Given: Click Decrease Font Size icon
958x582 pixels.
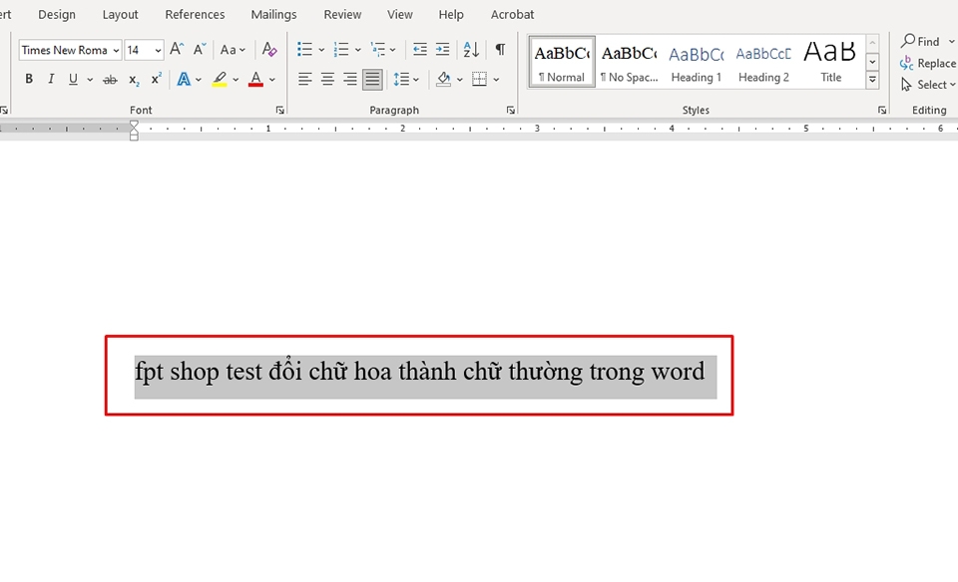Looking at the screenshot, I should [x=200, y=50].
